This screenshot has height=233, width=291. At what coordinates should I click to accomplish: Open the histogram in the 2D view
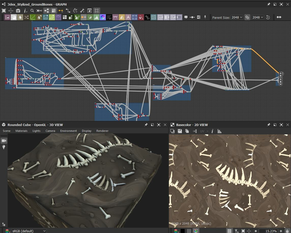coord(219,131)
